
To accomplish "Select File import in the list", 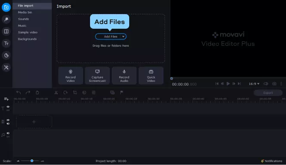I will tap(32, 6).
